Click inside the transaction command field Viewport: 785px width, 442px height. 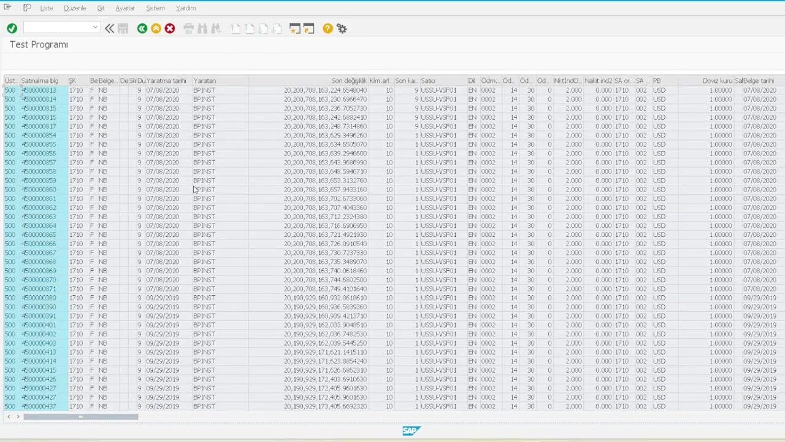(58, 28)
